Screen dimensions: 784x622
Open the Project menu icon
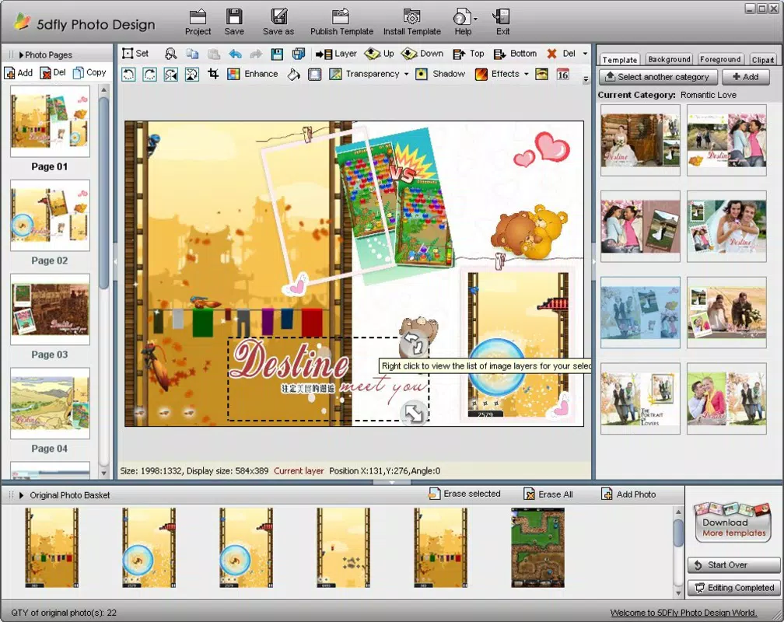(x=198, y=18)
